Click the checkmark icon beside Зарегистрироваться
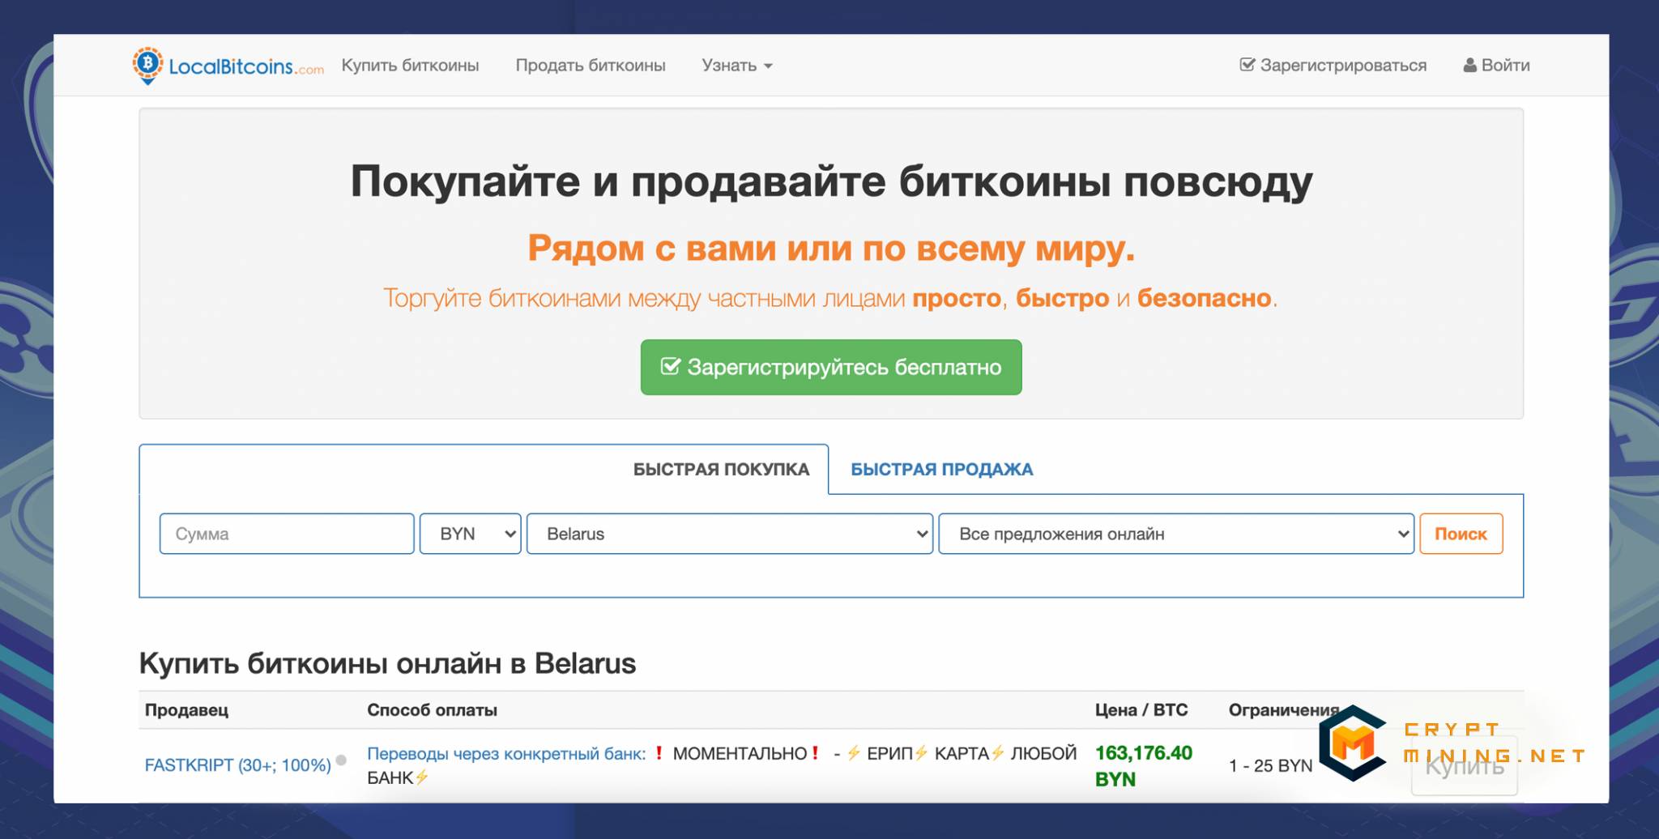This screenshot has width=1659, height=839. [x=1247, y=65]
